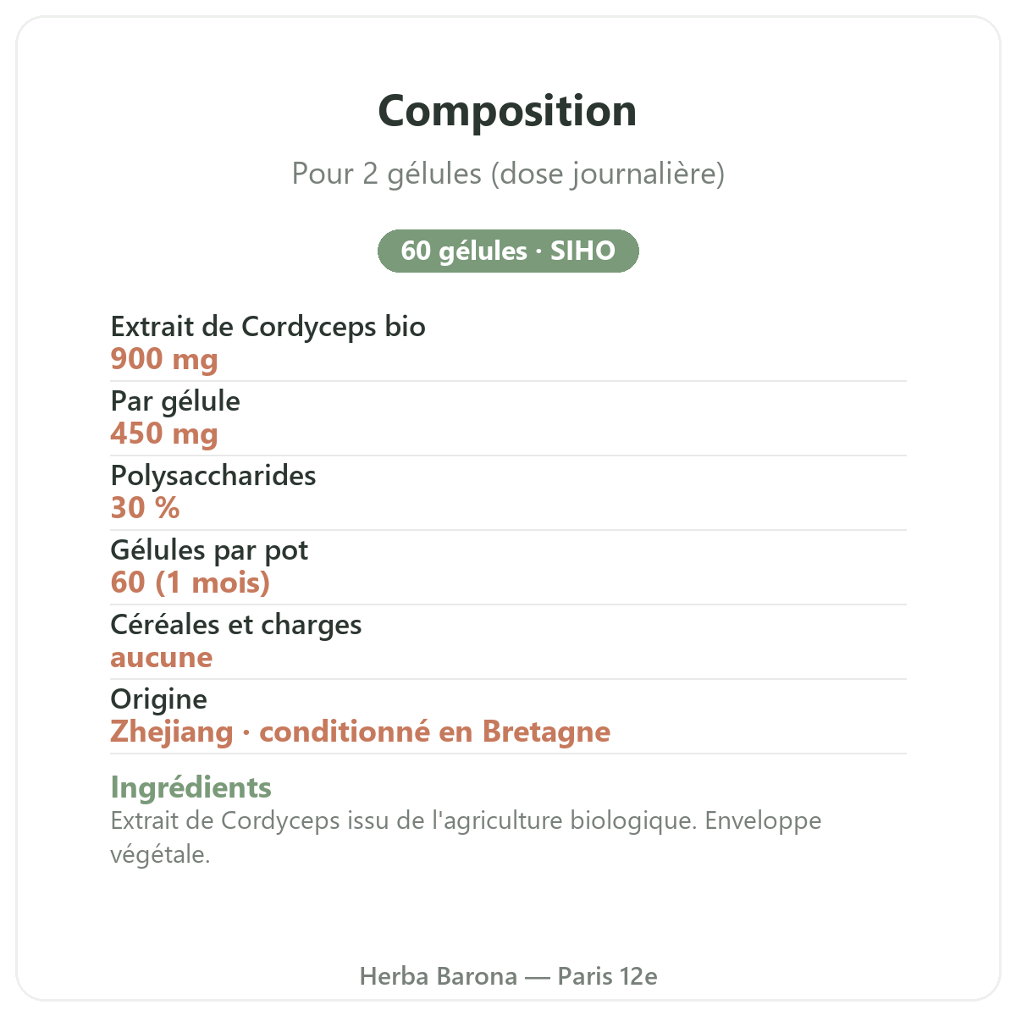1016x1016 pixels.
Task: Click the Herba Barona — Paris 12e footer
Action: pyautogui.click(x=508, y=976)
